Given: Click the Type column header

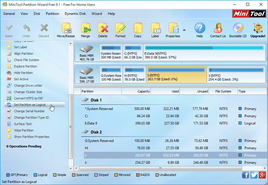Looking at the screenshot, I should [x=252, y=91].
